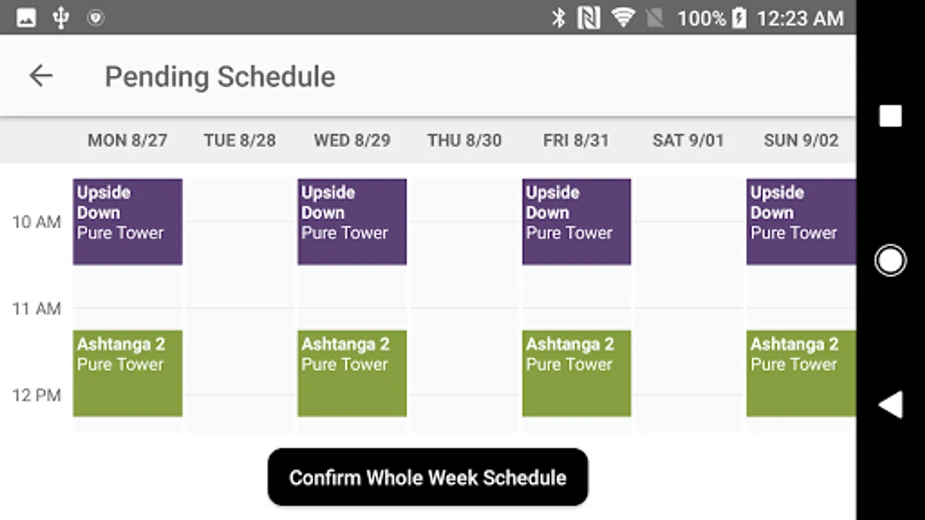Select the WED 8/29 day header
Image resolution: width=925 pixels, height=520 pixels.
coord(352,140)
